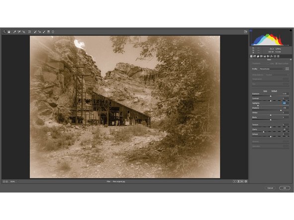Click the Contrast slider handle

tap(271, 101)
